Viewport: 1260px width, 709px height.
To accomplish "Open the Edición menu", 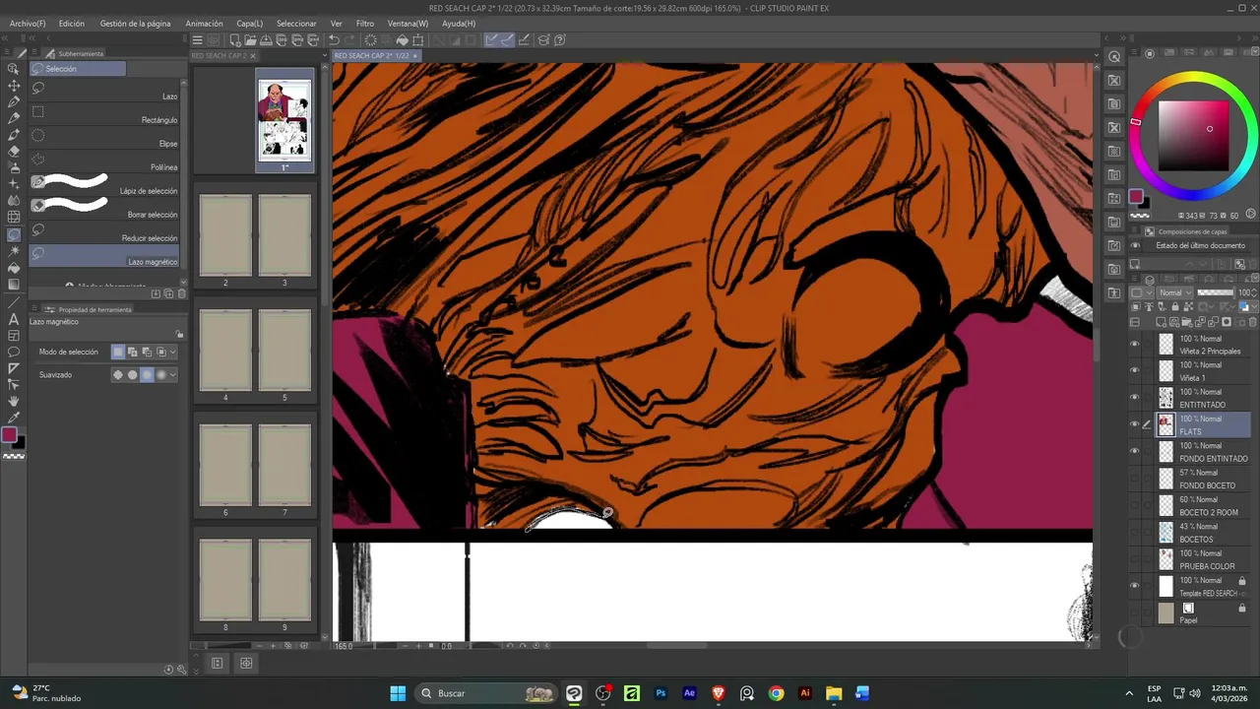I will (71, 24).
